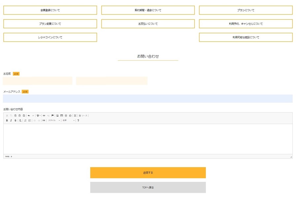Click the Copy icon in editor toolbar
The height and width of the screenshot is (197, 297).
(x=11, y=115)
